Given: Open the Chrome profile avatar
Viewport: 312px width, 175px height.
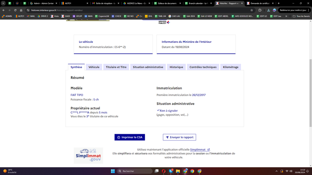Looking at the screenshot, I should (275, 10).
